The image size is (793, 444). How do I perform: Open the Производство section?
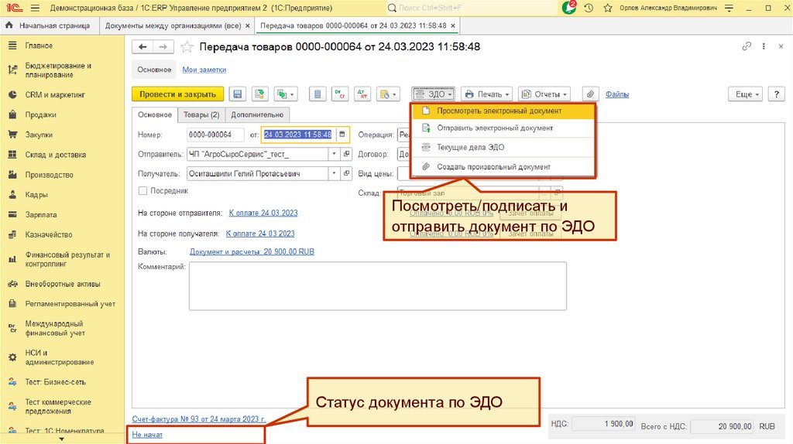click(x=49, y=175)
